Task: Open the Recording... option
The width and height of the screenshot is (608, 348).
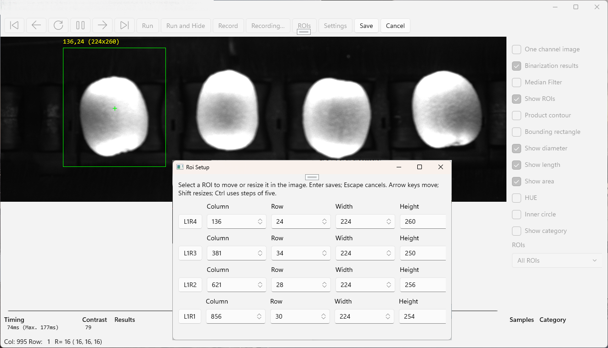Action: pos(268,26)
